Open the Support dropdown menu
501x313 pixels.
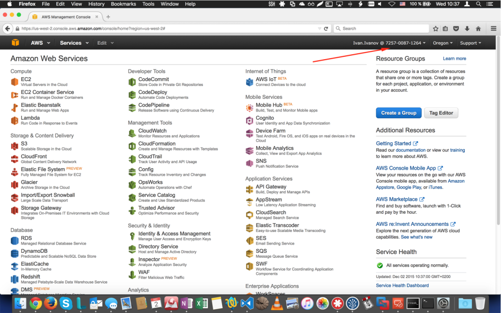coord(471,43)
